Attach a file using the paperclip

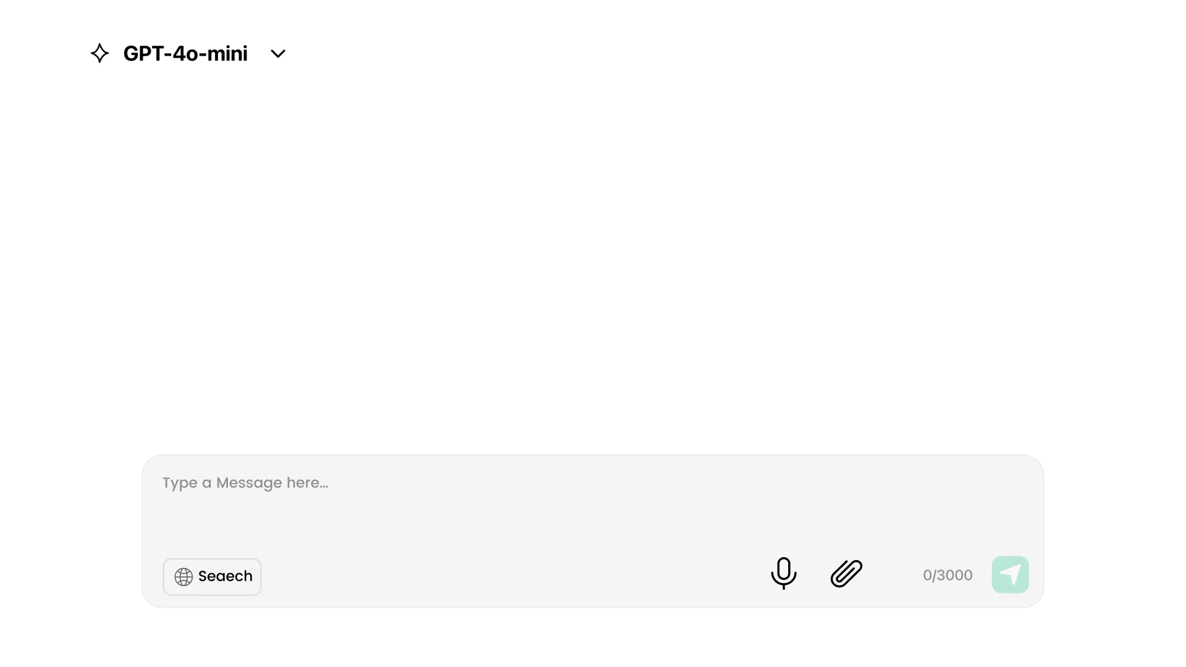[846, 574]
